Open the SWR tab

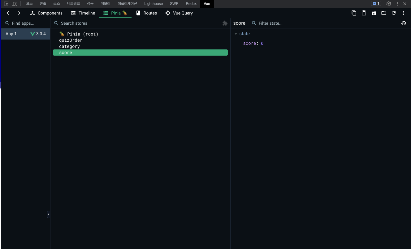(174, 4)
